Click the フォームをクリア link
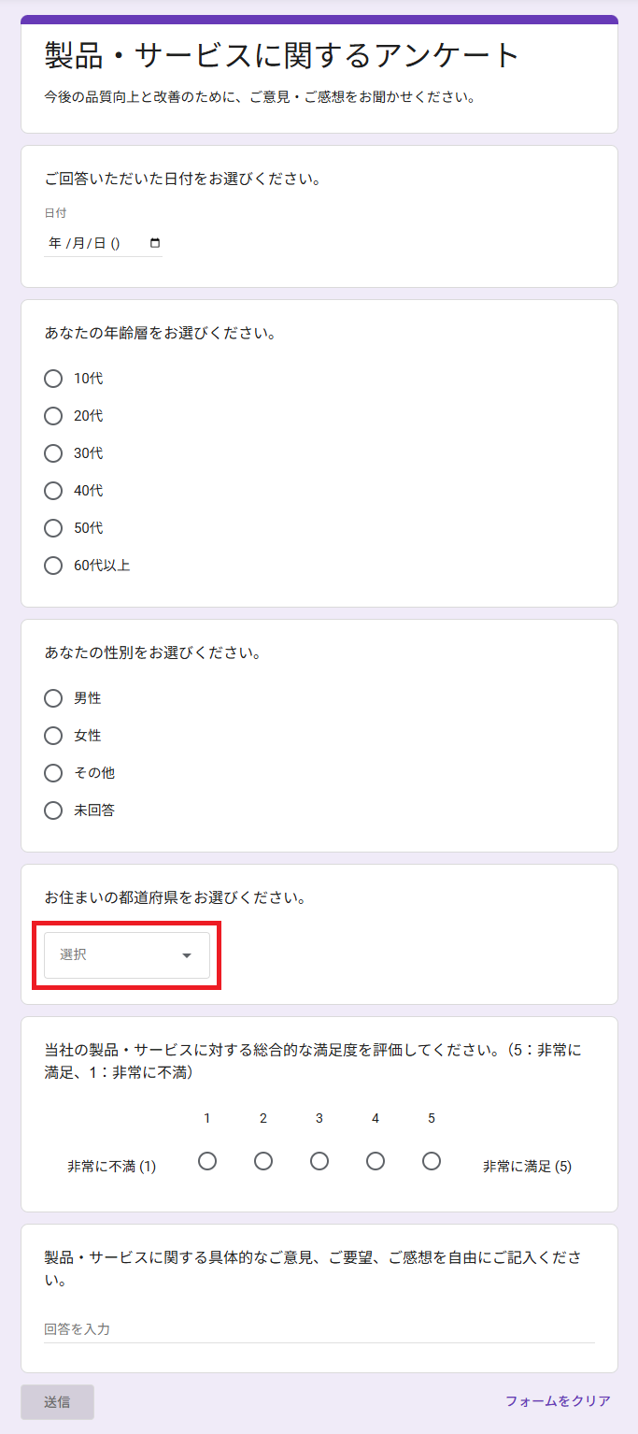Screen dimensions: 638x1434 (558, 1401)
